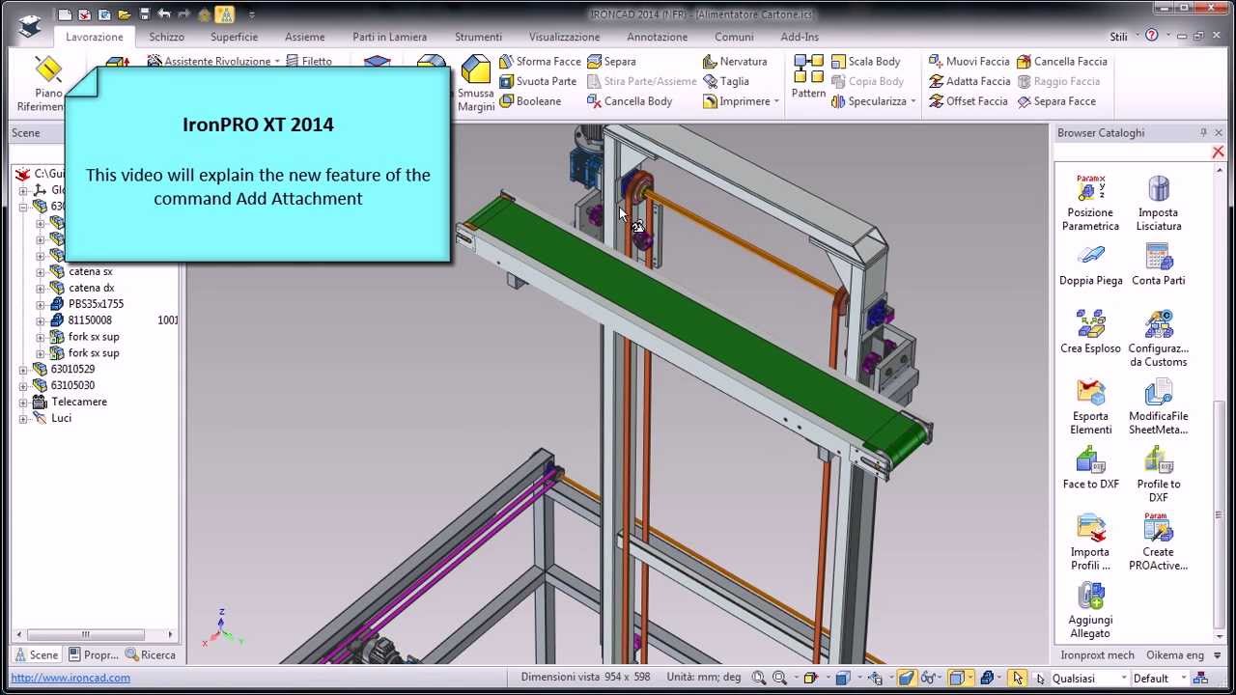Click the Muovi Faccia button
The height and width of the screenshot is (695, 1236).
969,61
